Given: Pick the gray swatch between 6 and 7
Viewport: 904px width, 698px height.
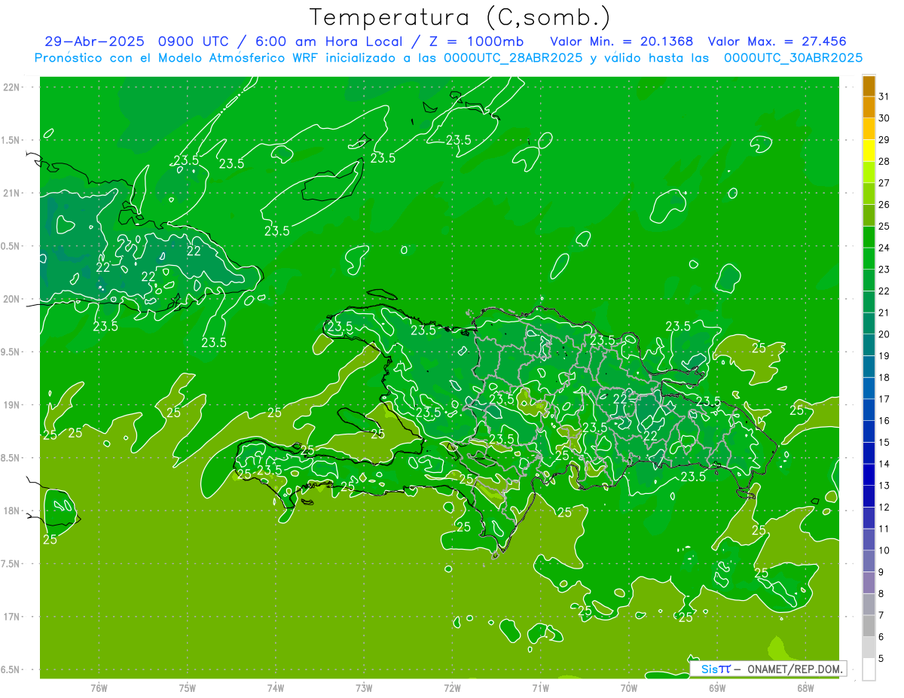Looking at the screenshot, I should [869, 626].
